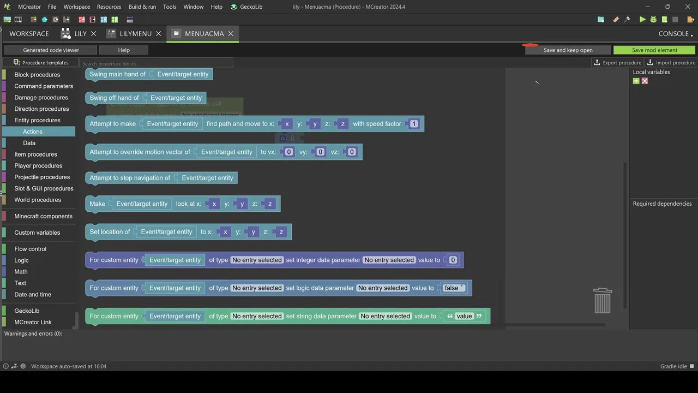
Task: Open the Procedure templates list
Action: (x=41, y=63)
